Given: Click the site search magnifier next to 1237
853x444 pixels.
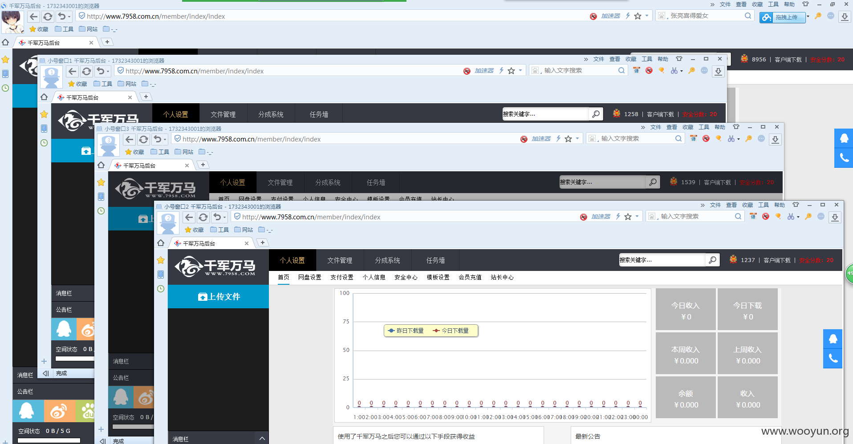Looking at the screenshot, I should [712, 260].
